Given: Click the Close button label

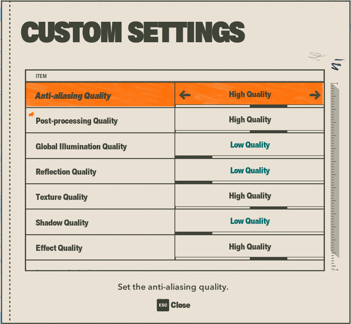Looking at the screenshot, I should coord(181,305).
